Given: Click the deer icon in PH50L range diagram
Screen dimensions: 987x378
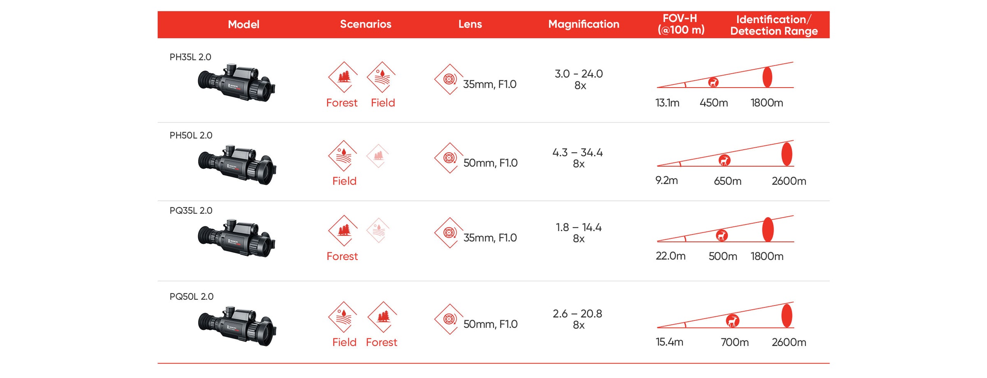Looking at the screenshot, I should coord(724,160).
